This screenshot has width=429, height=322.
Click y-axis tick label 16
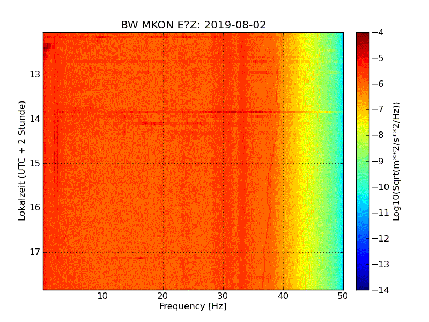35,208
